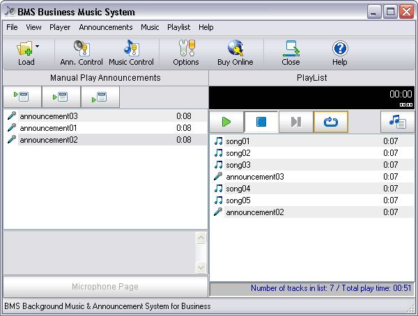Click the Buy Online icon
Viewport: 418px width, 316px height.
(235, 48)
